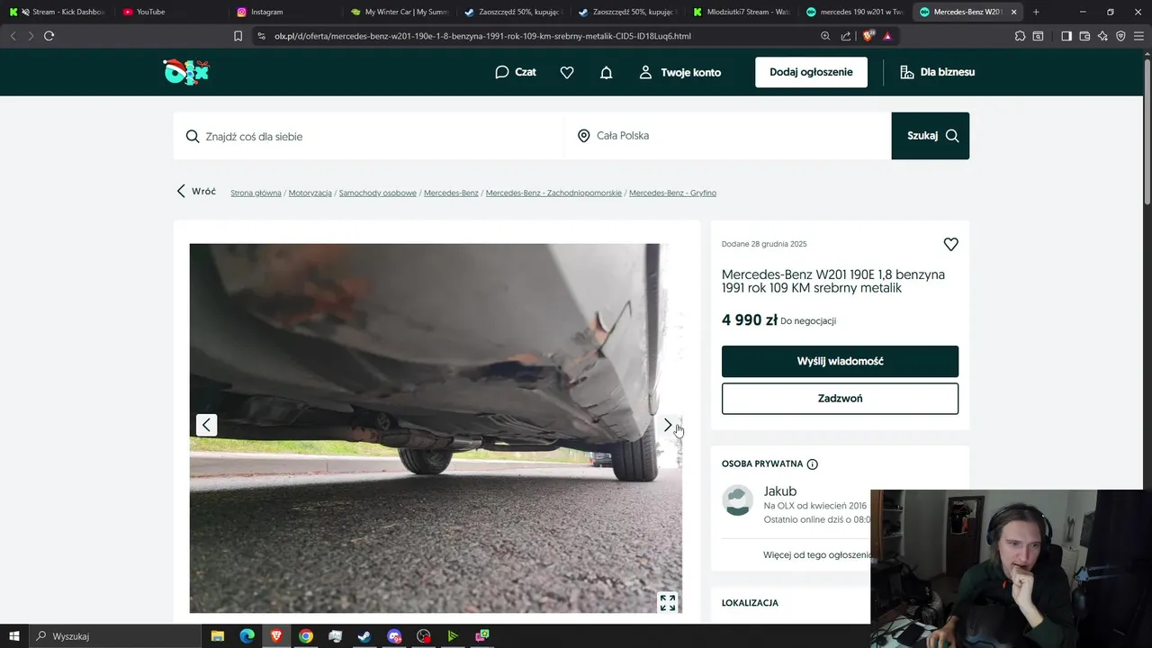
Task: Toggle browser sidebar panel
Action: coord(1066,36)
